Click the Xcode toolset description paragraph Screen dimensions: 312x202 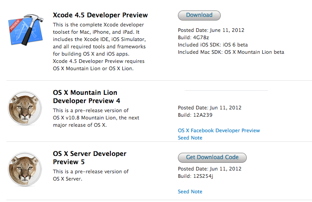pos(99,47)
